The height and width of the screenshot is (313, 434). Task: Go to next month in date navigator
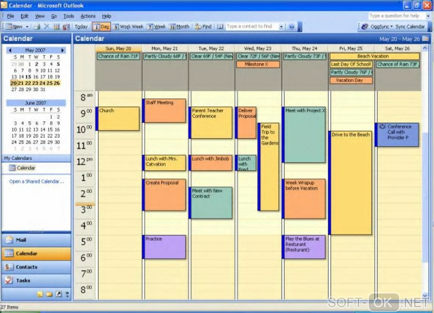(x=63, y=50)
